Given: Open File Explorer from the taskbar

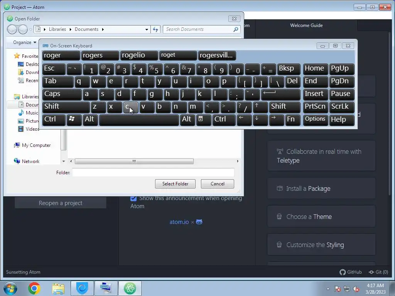Looking at the screenshot, I should [x=58, y=288].
